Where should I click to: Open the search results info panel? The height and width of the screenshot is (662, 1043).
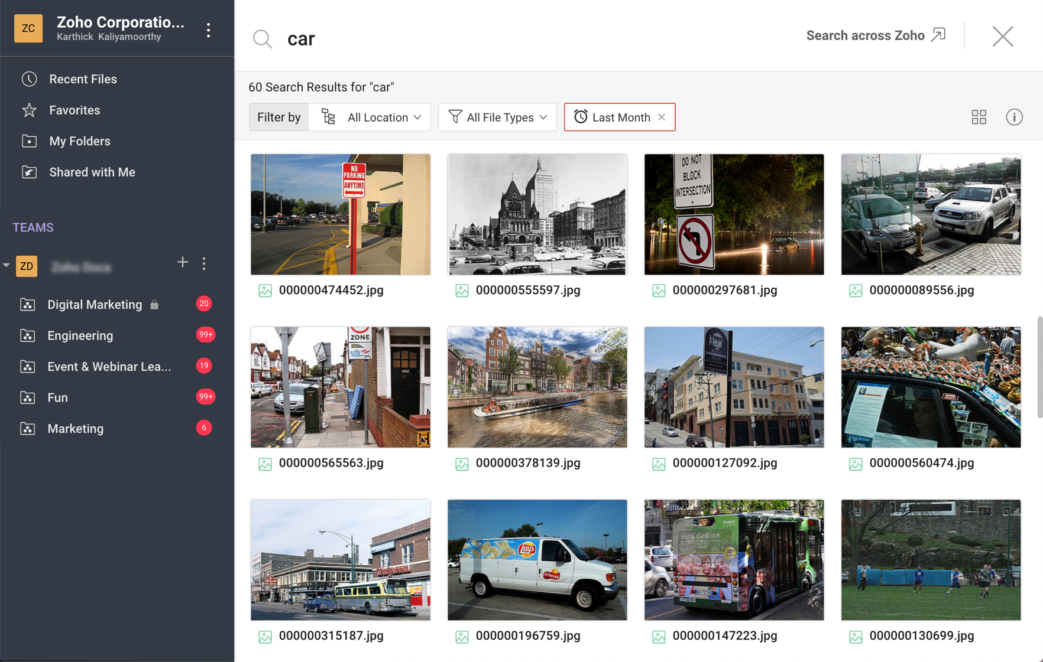(x=1014, y=117)
